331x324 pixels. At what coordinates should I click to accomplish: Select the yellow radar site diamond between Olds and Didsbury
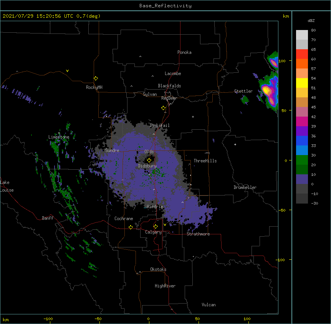point(149,160)
